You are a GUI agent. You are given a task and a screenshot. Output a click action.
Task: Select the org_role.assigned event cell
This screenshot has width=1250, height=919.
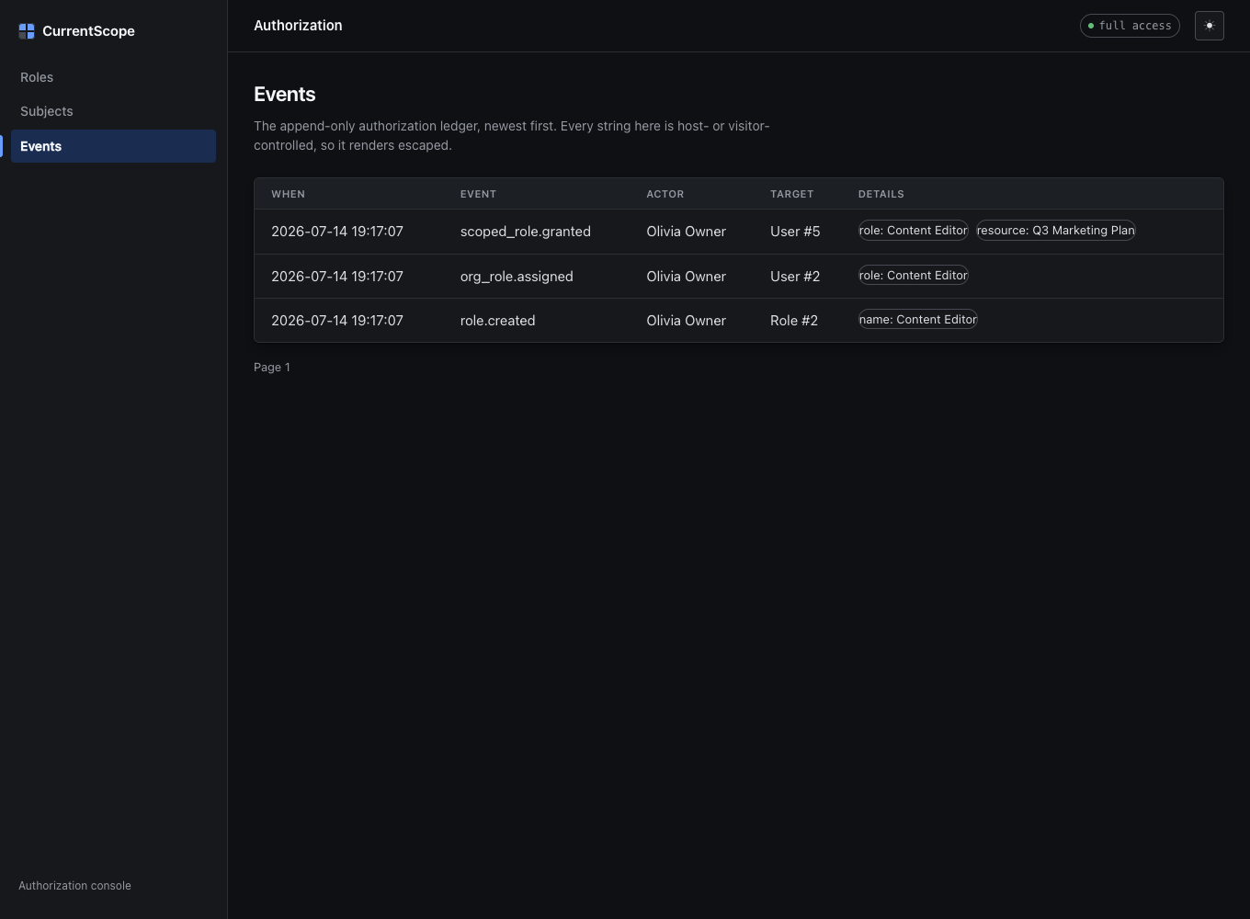pyautogui.click(x=517, y=277)
